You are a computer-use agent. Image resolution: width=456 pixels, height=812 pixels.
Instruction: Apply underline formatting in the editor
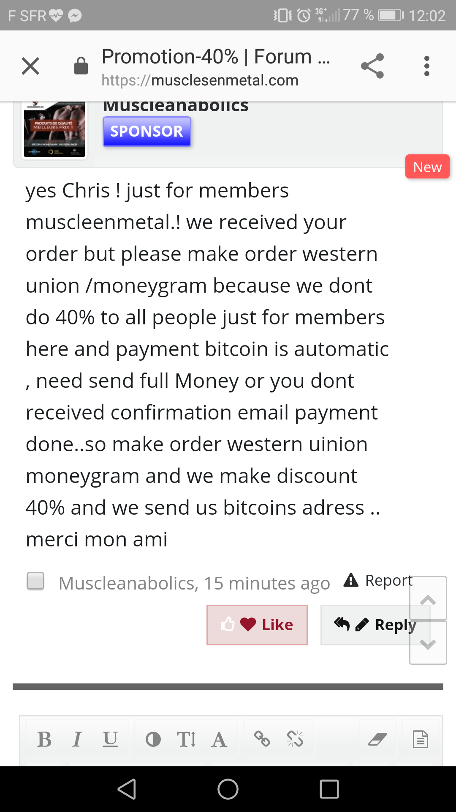(110, 740)
